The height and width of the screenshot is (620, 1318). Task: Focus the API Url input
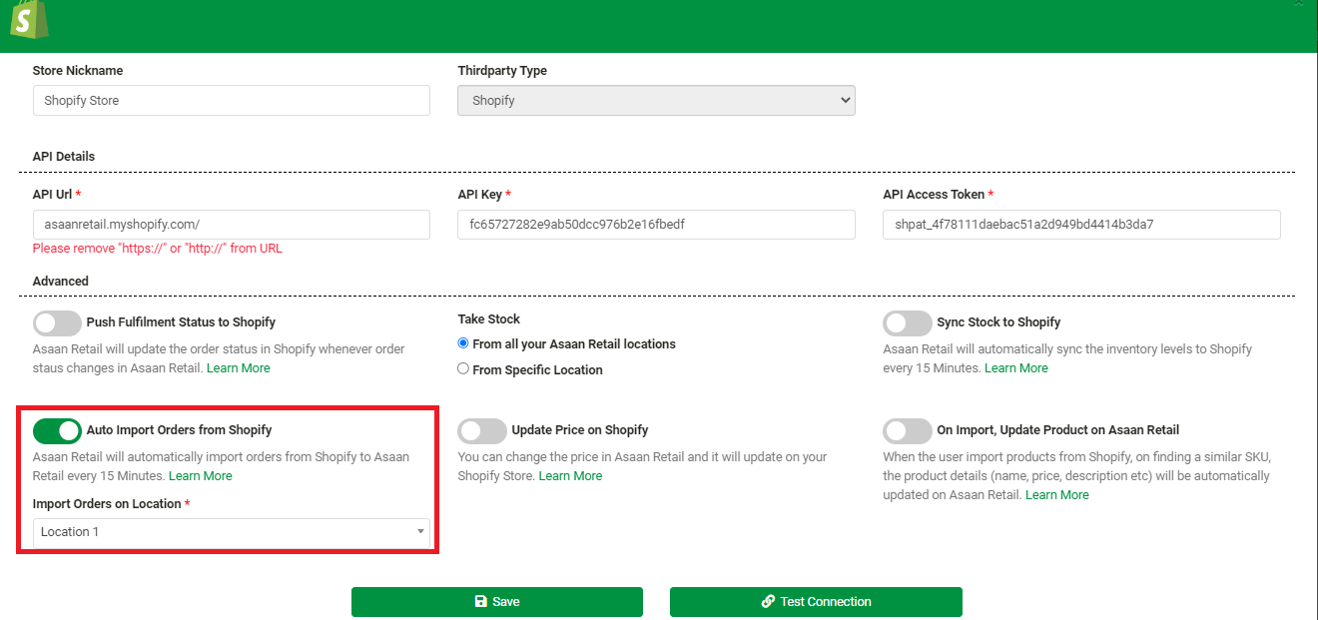(232, 225)
